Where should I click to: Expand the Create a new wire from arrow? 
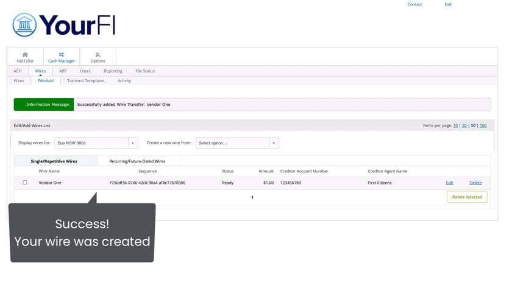274,143
